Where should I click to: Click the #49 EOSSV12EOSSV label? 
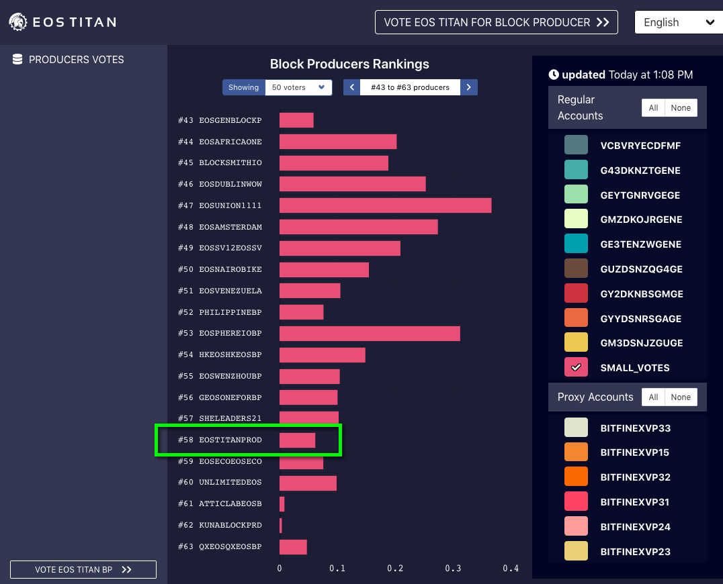point(220,248)
